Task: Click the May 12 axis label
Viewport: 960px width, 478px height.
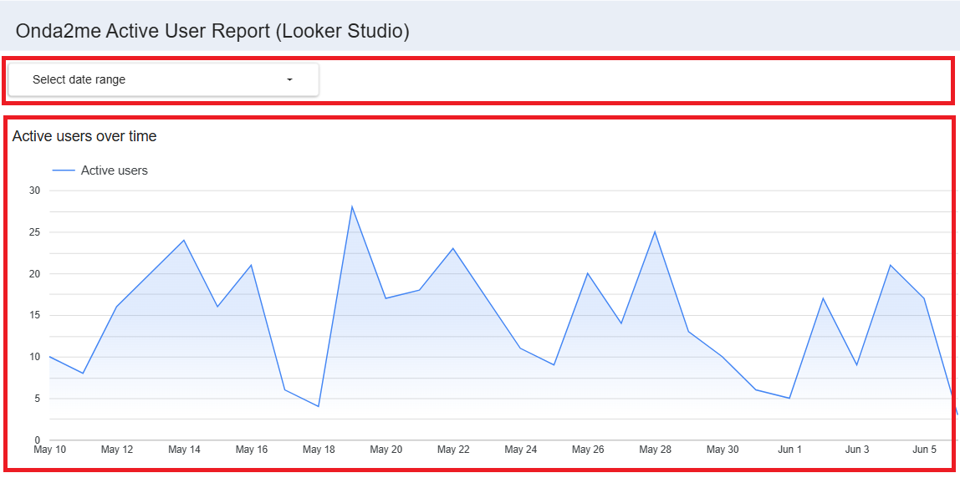Action: 117,450
